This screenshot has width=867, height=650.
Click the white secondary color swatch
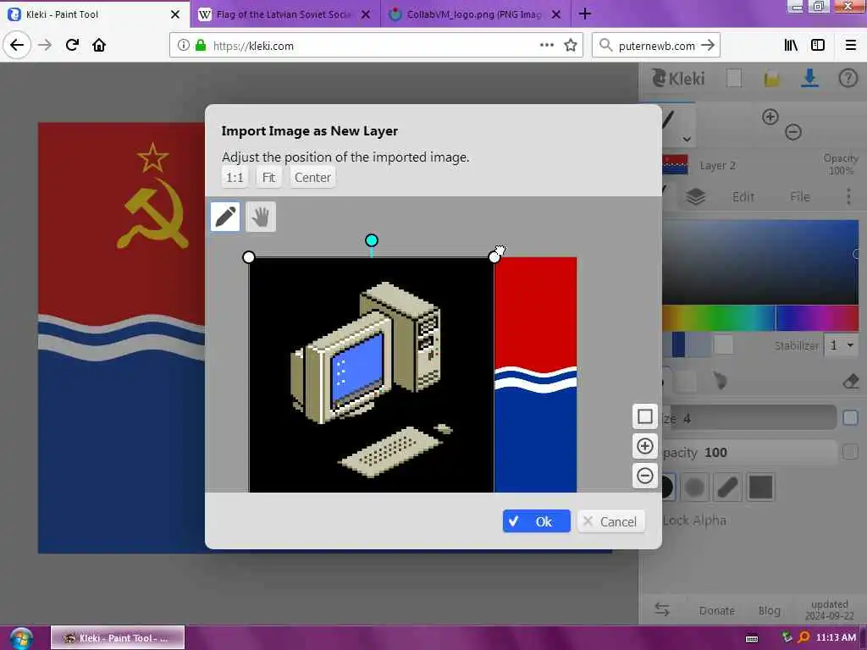click(x=723, y=344)
